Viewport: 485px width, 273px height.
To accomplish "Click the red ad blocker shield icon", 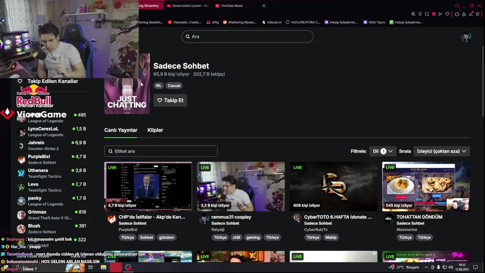I will coord(433,14).
